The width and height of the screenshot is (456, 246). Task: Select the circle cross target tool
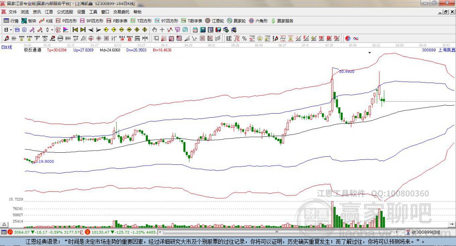[x=91, y=38]
